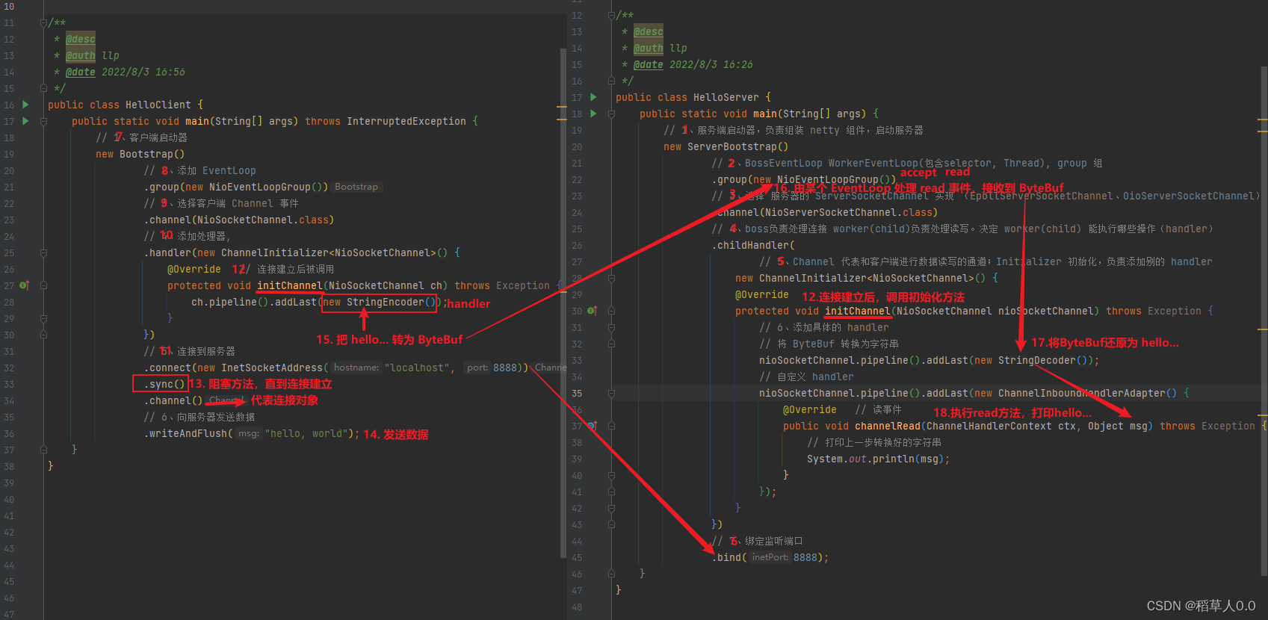
Task: Collapse the channelRead method fold
Action: pos(611,426)
